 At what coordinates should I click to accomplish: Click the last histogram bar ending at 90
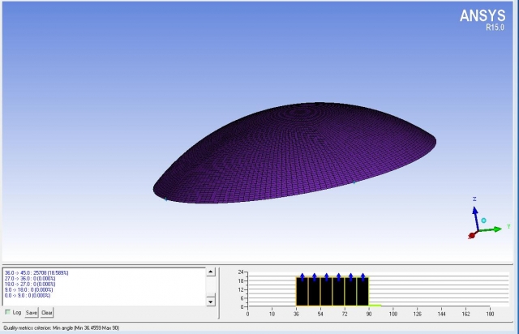tap(362, 292)
